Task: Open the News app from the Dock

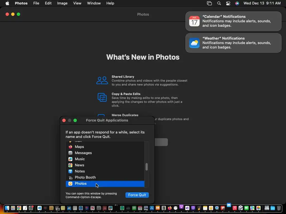Action: [x=93, y=208]
